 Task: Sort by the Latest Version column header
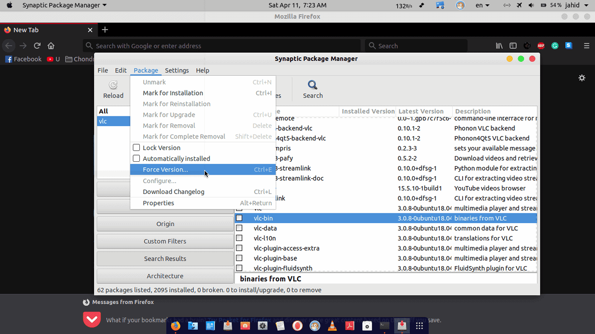point(424,111)
